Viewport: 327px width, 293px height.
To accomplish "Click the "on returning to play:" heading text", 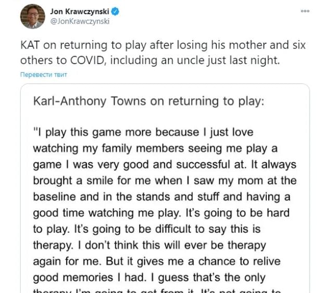I will click(x=207, y=101).
